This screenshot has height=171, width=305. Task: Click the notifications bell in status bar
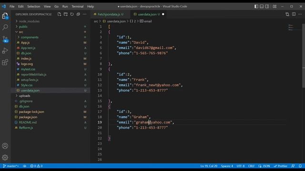pyautogui.click(x=300, y=166)
